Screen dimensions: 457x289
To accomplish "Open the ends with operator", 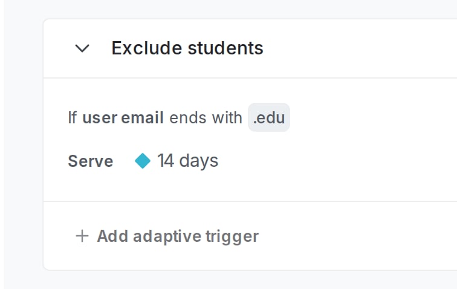I will point(206,118).
